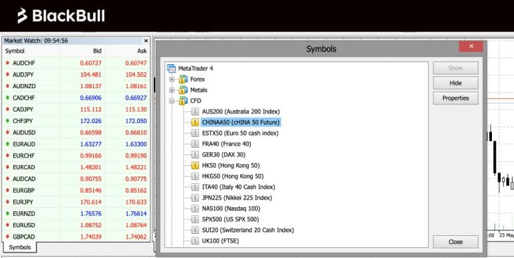Select SUI20 (Switzerland 20 Cash Index)
The width and height of the screenshot is (514, 258).
[x=248, y=230]
